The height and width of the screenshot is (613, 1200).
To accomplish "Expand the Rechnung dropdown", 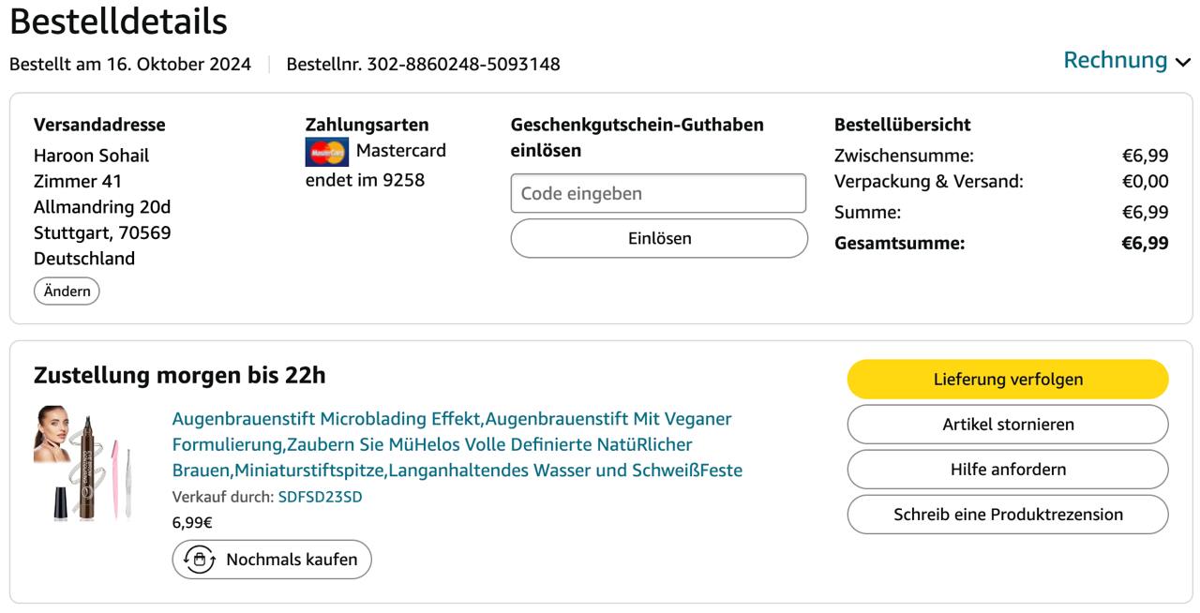I will (1126, 61).
